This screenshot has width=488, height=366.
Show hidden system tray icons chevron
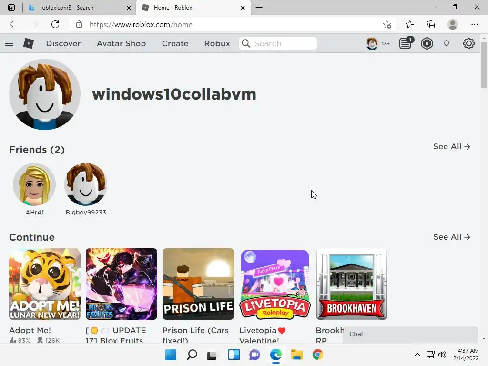(x=417, y=355)
